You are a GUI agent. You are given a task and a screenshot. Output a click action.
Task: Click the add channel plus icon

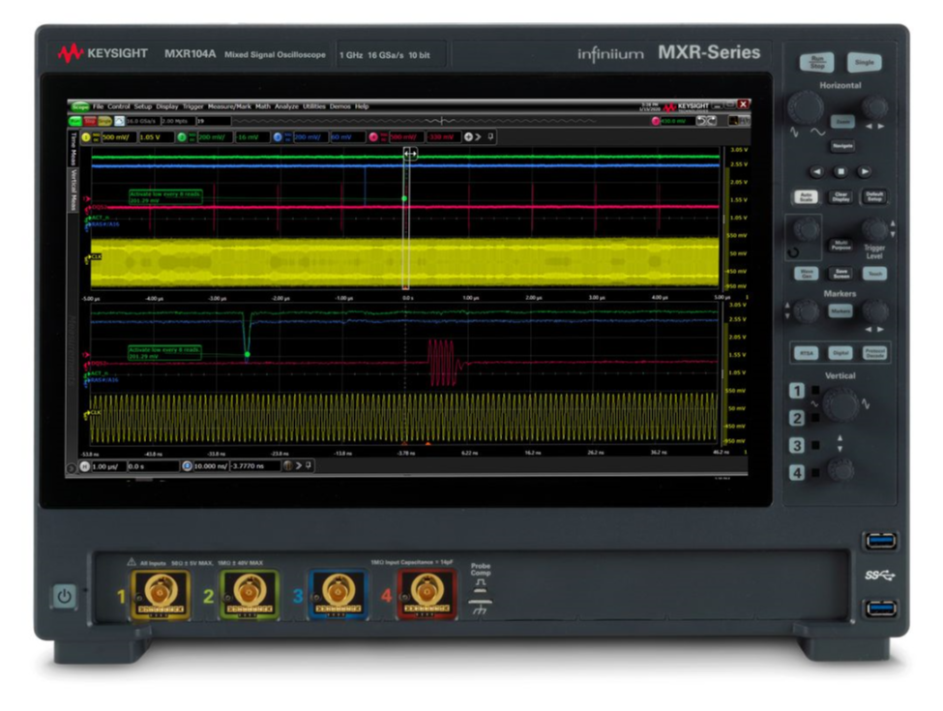click(469, 137)
